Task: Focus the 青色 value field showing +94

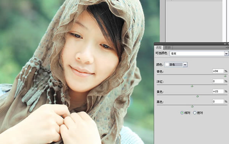Action: [218, 71]
